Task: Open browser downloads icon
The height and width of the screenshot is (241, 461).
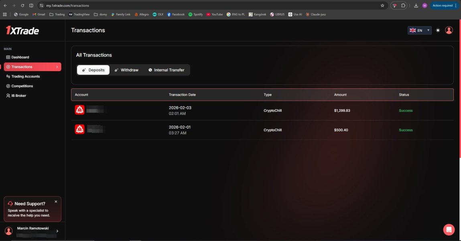Action: (416, 6)
